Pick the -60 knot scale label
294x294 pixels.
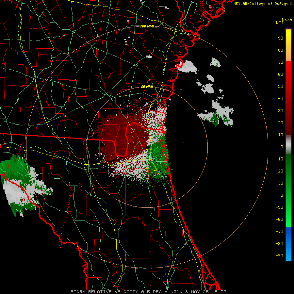click(279, 220)
